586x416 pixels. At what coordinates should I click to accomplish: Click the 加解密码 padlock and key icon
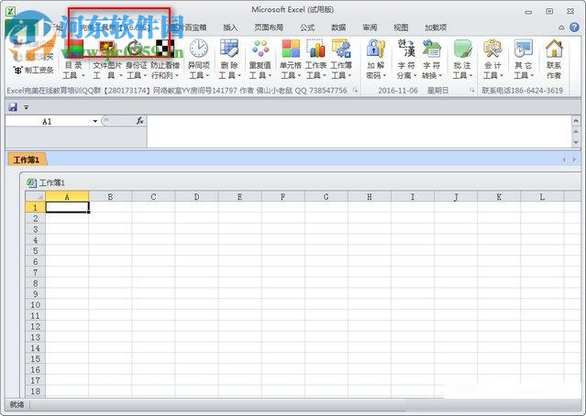pyautogui.click(x=376, y=49)
